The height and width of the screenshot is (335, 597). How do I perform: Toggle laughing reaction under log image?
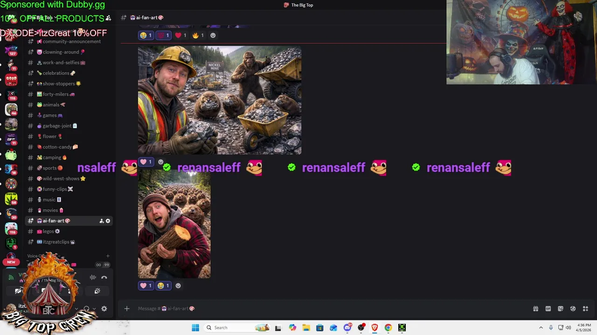[163, 286]
